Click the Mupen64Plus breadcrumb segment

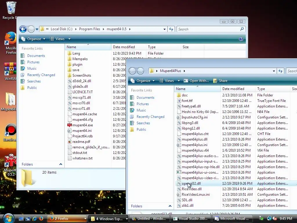tap(171, 71)
